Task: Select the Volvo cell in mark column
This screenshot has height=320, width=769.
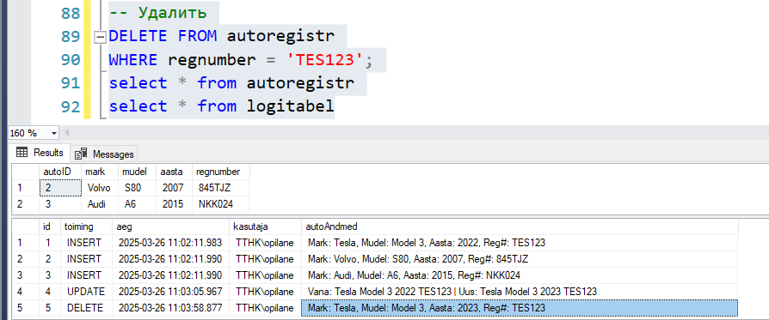Action: (100, 188)
